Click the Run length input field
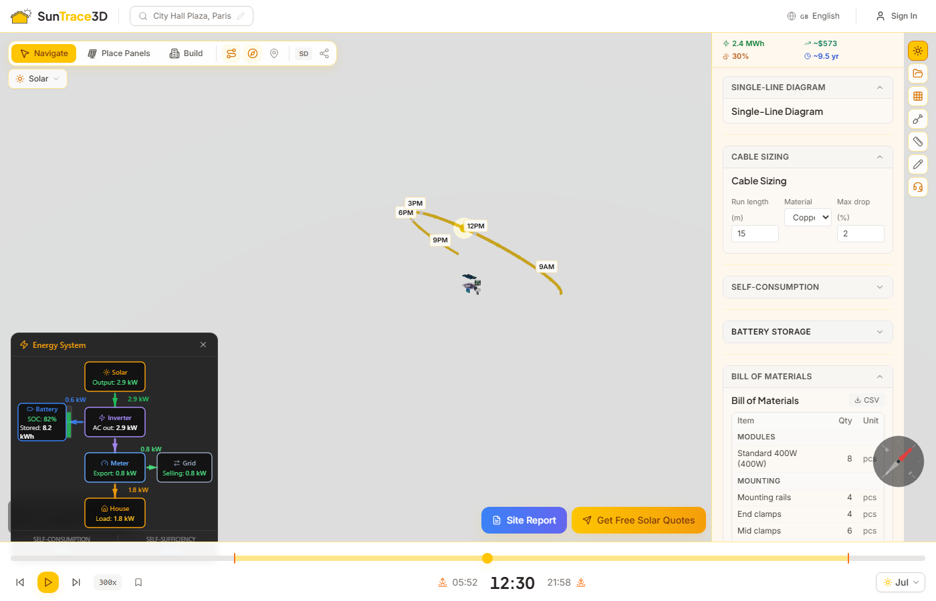The image size is (936, 601). [755, 234]
